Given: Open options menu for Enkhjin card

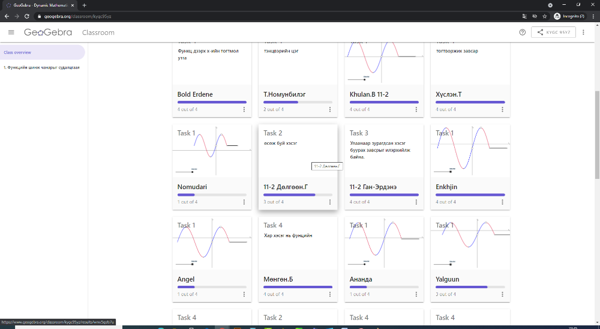Looking at the screenshot, I should coord(502,202).
